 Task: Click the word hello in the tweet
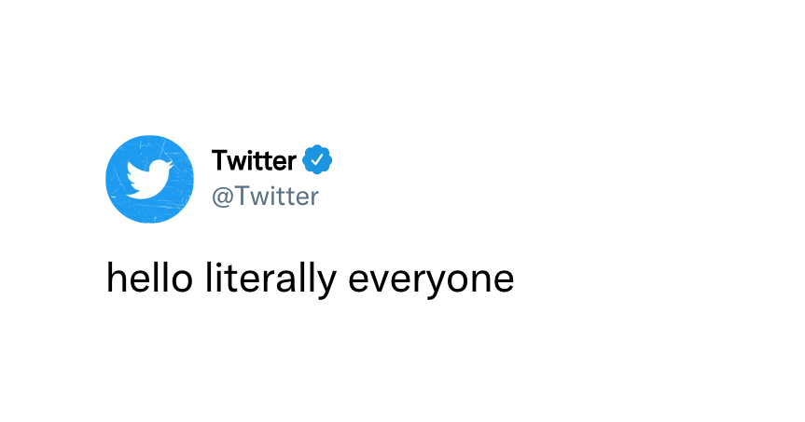(149, 278)
